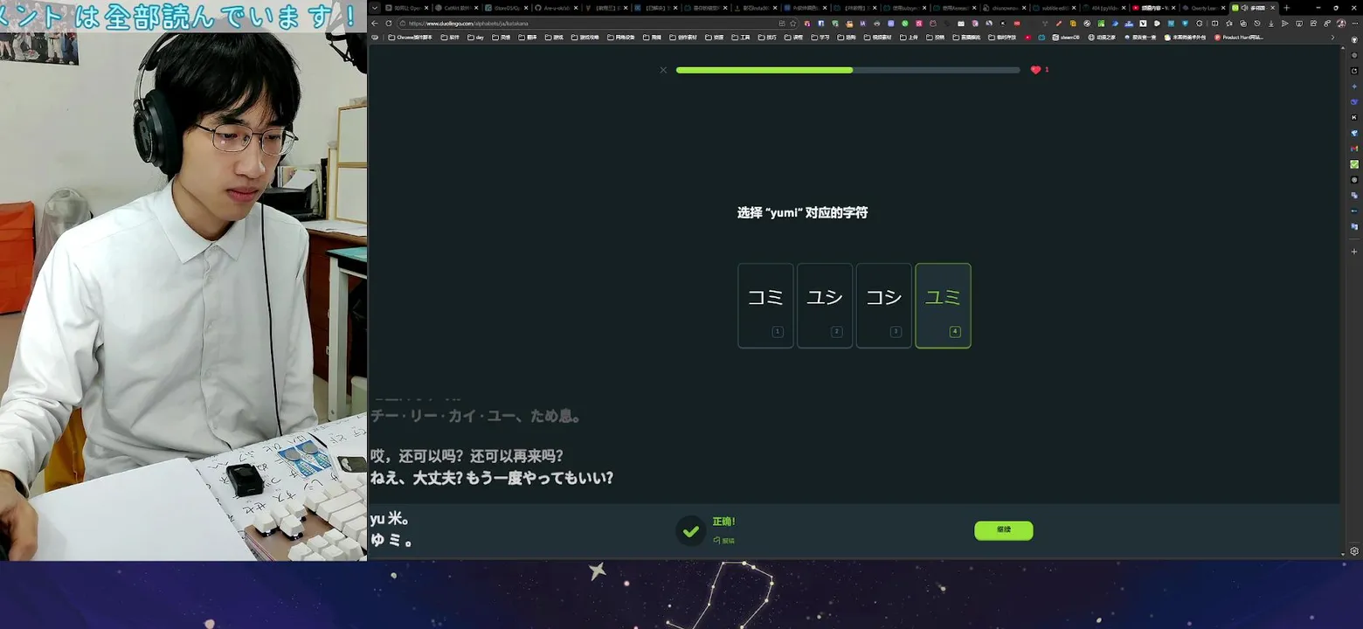This screenshot has height=629, width=1363.
Task: Open the browser profile avatar
Action: click(x=1341, y=24)
